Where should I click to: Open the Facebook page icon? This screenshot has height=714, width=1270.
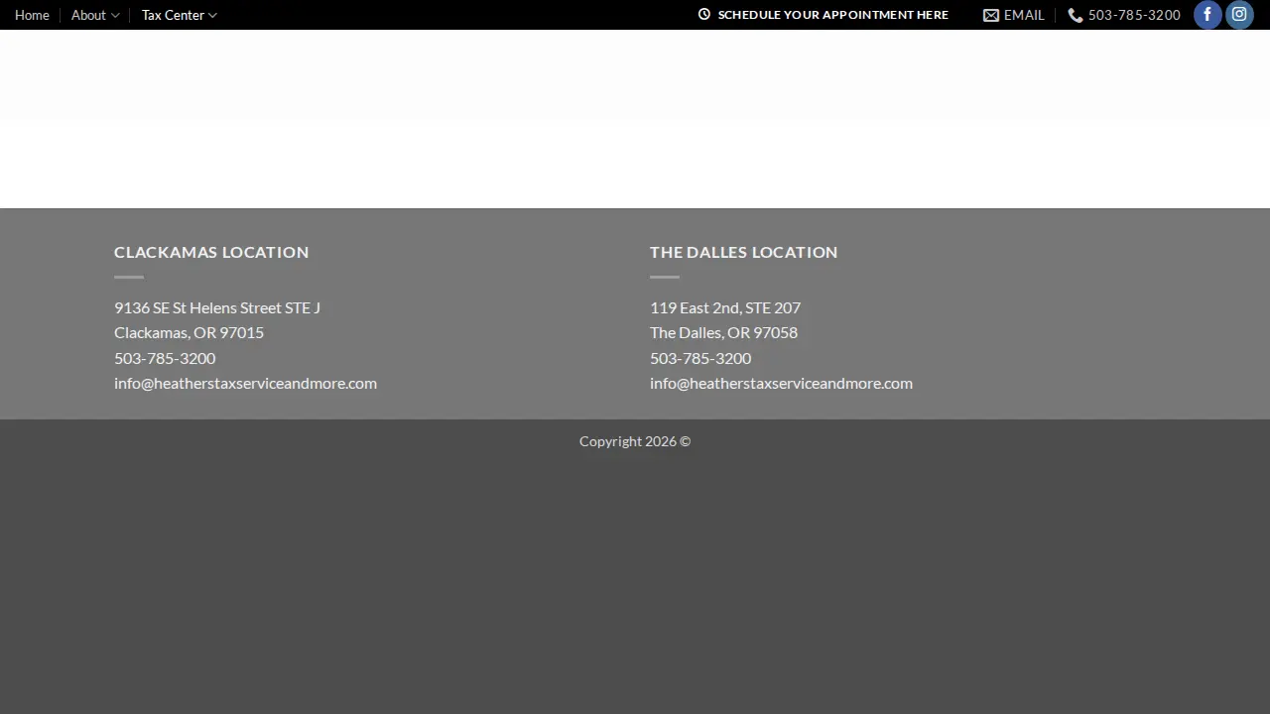click(x=1207, y=15)
